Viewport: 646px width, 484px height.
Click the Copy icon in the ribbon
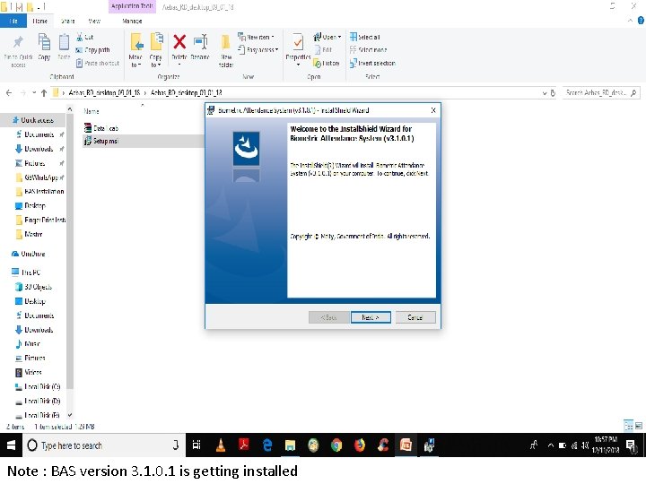44,42
